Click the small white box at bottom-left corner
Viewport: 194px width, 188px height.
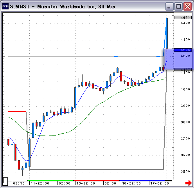pyautogui.click(x=5, y=181)
